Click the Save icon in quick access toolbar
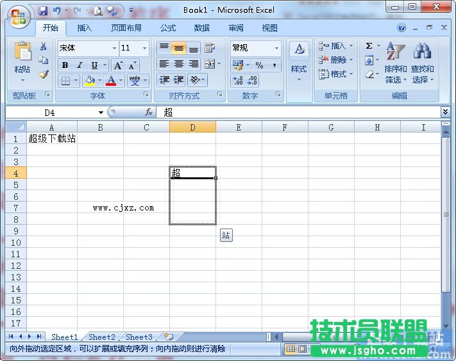Screen dimensions: 456x361 click(x=43, y=11)
